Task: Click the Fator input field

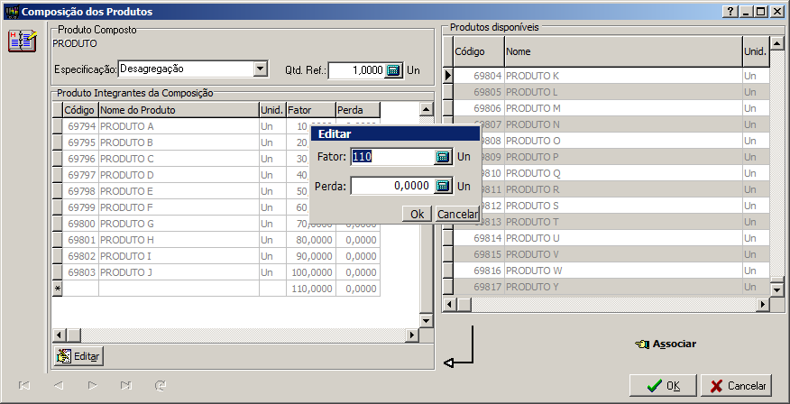Action: pyautogui.click(x=391, y=157)
